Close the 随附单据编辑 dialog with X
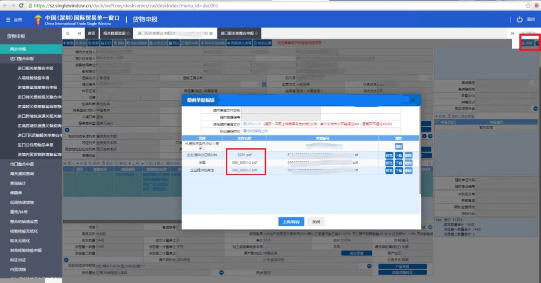The width and height of the screenshot is (541, 283). (x=412, y=100)
